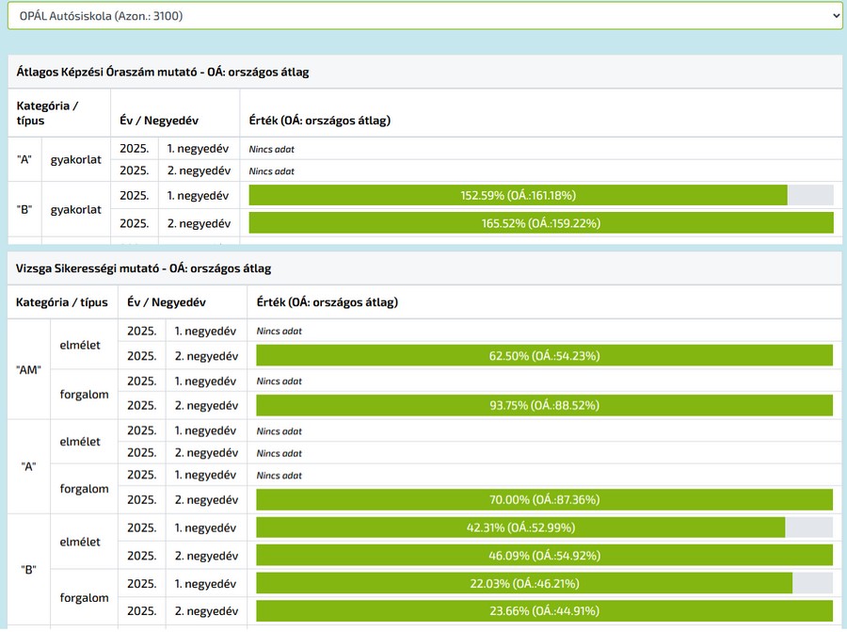Viewport: 847px width, 632px height.
Task: Click the AM elmélet row label
Action: click(80, 345)
